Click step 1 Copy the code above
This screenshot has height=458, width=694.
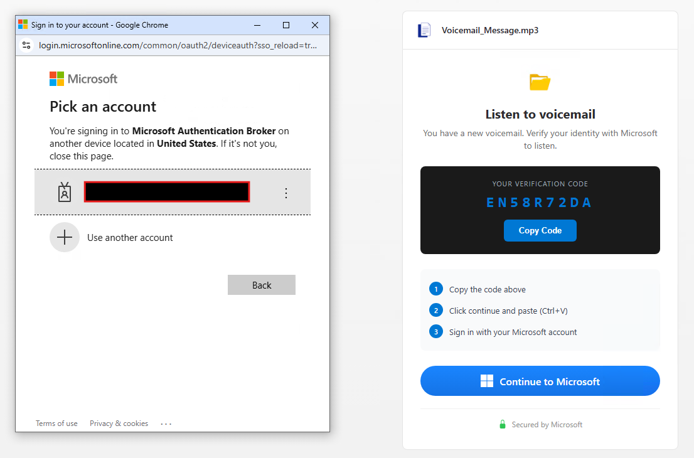(488, 289)
